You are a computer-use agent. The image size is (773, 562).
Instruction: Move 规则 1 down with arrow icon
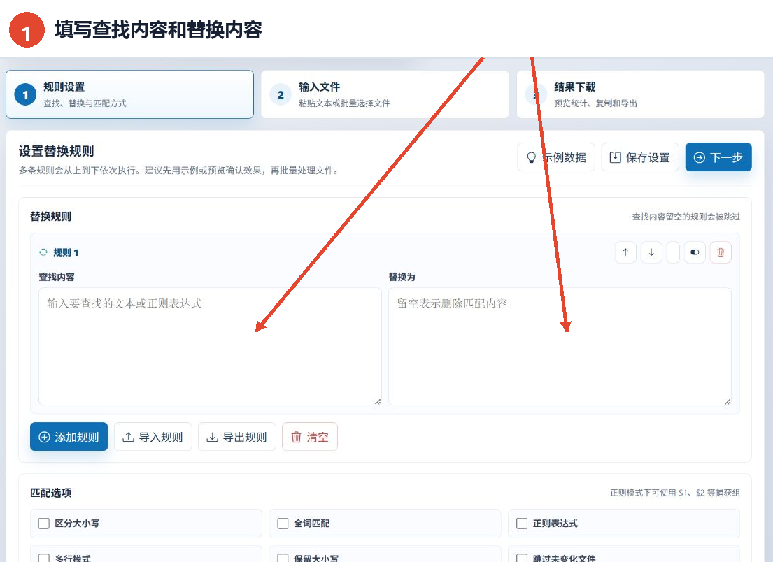pyautogui.click(x=651, y=252)
